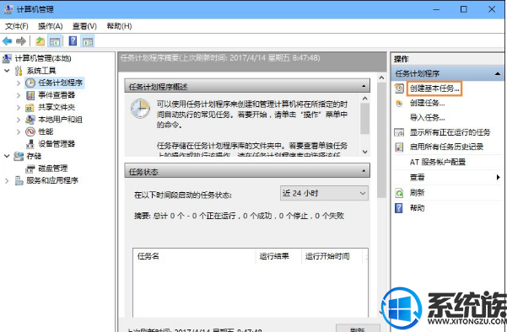Click the 服务和应用程序 icon
Screen dimensions: 507x332
19,180
